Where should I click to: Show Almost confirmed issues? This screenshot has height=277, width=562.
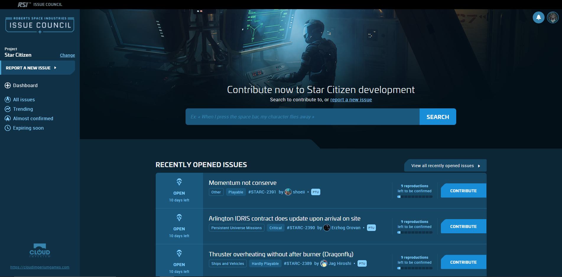(x=33, y=118)
